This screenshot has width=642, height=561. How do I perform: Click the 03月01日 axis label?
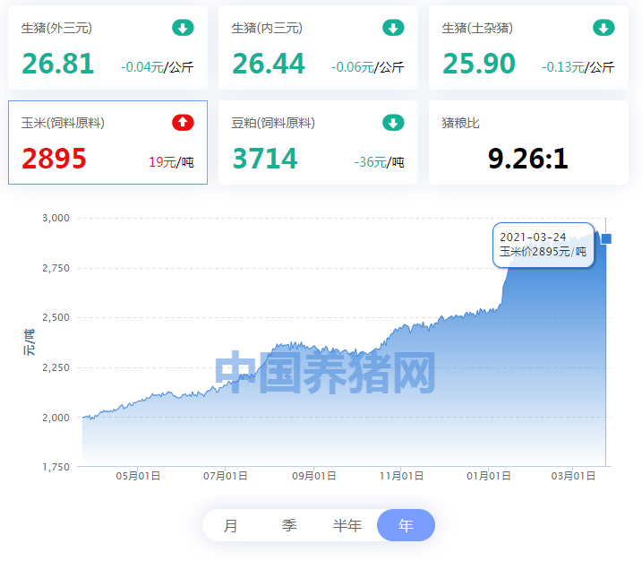[573, 476]
